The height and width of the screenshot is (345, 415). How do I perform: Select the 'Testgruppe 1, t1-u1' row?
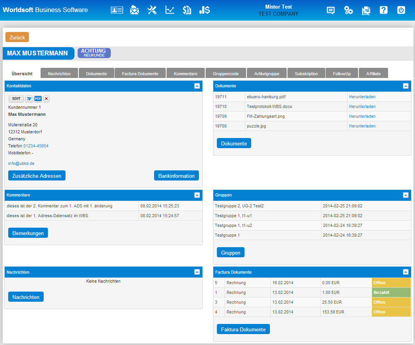tap(312, 216)
